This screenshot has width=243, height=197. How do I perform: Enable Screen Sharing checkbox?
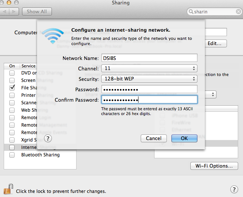[12, 80]
